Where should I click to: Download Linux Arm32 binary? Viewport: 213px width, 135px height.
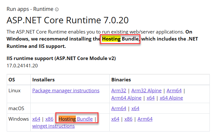pyautogui.click(x=119, y=91)
